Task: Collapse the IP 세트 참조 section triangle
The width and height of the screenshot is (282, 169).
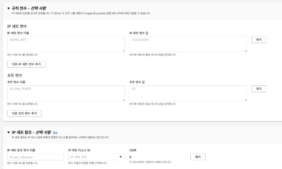Action: (8, 132)
